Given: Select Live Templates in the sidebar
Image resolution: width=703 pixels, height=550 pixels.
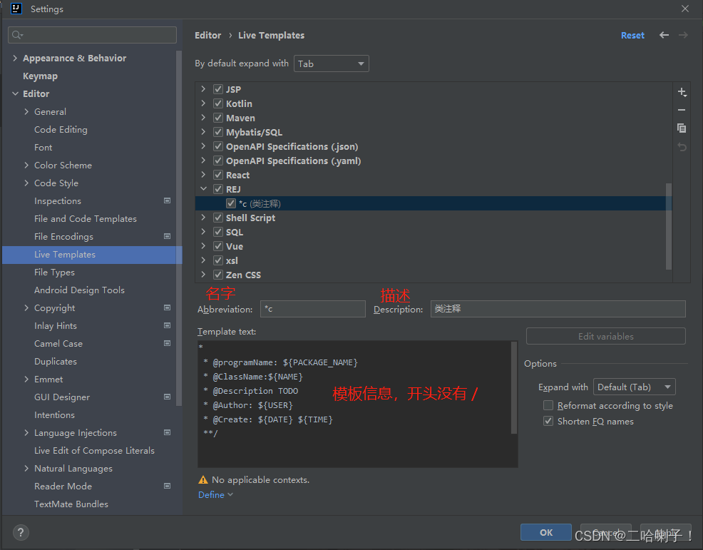Looking at the screenshot, I should (92, 255).
